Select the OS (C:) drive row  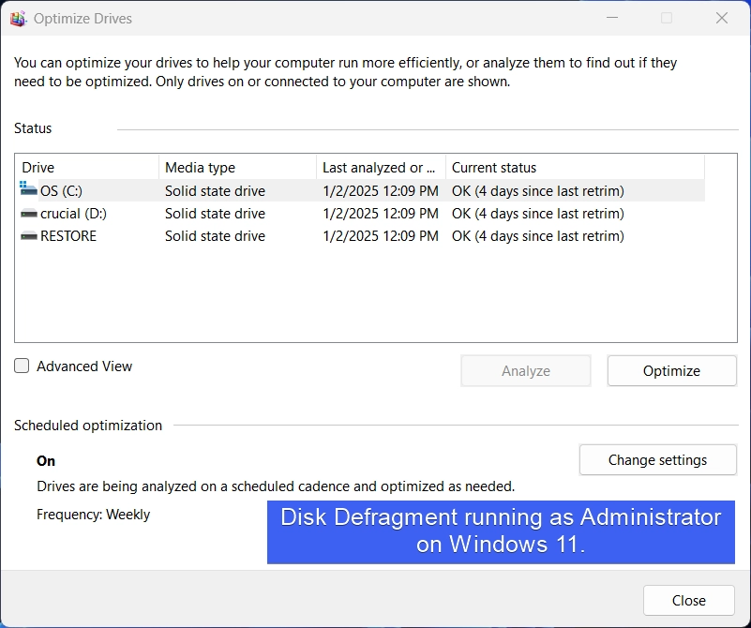(362, 191)
